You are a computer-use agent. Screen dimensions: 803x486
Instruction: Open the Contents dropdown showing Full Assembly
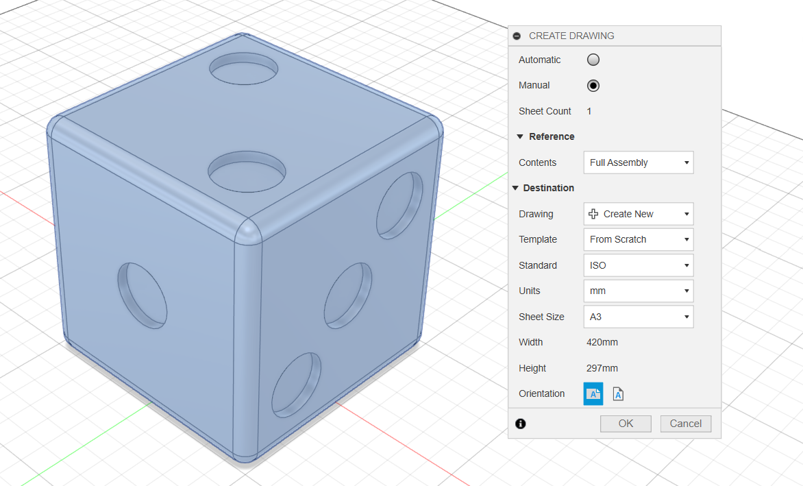point(638,162)
